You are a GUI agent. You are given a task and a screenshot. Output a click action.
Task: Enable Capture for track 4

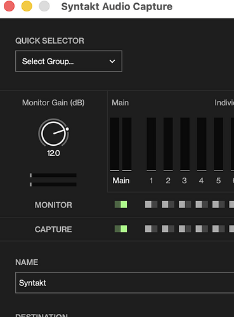tap(202, 229)
